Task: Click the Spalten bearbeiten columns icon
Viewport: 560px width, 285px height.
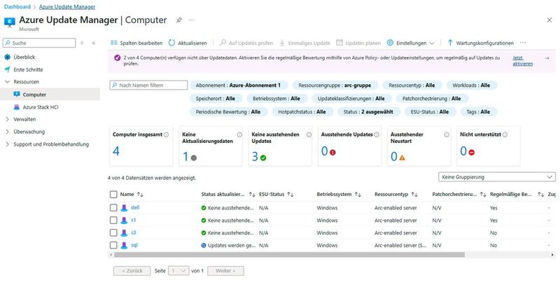Action: [x=114, y=43]
